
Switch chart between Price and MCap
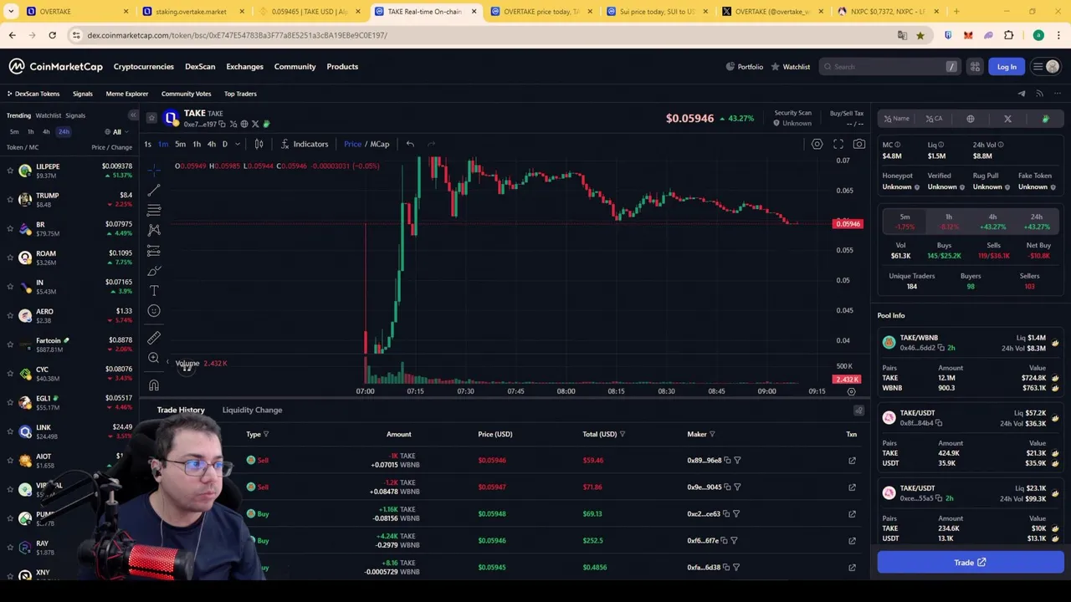click(366, 144)
